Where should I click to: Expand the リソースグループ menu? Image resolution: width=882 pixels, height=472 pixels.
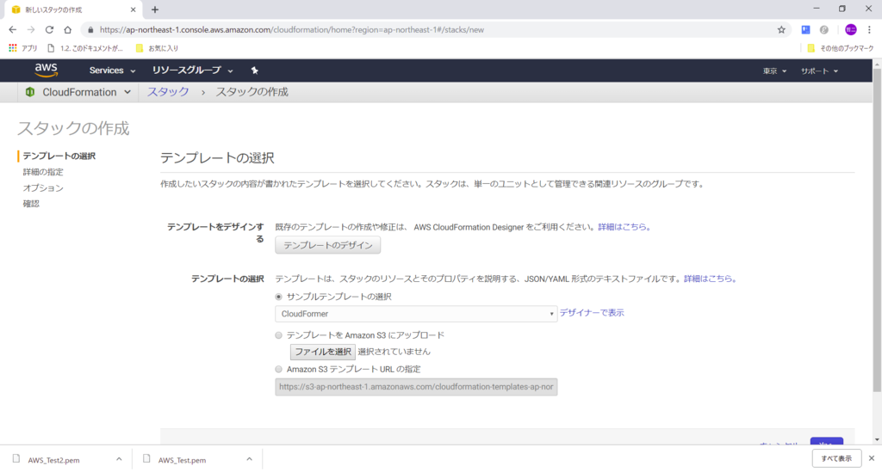pyautogui.click(x=192, y=70)
